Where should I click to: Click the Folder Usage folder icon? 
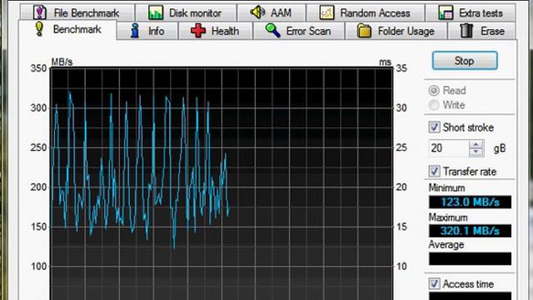(x=365, y=31)
